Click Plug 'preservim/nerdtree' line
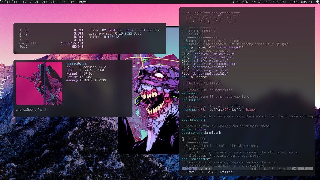 [x=205, y=67]
